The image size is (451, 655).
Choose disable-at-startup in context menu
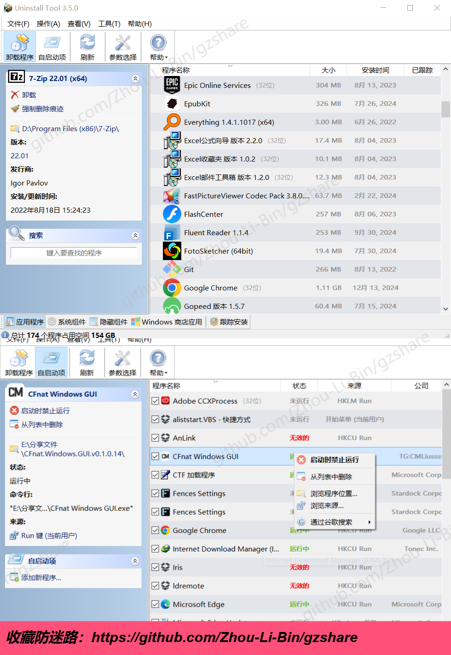point(335,460)
